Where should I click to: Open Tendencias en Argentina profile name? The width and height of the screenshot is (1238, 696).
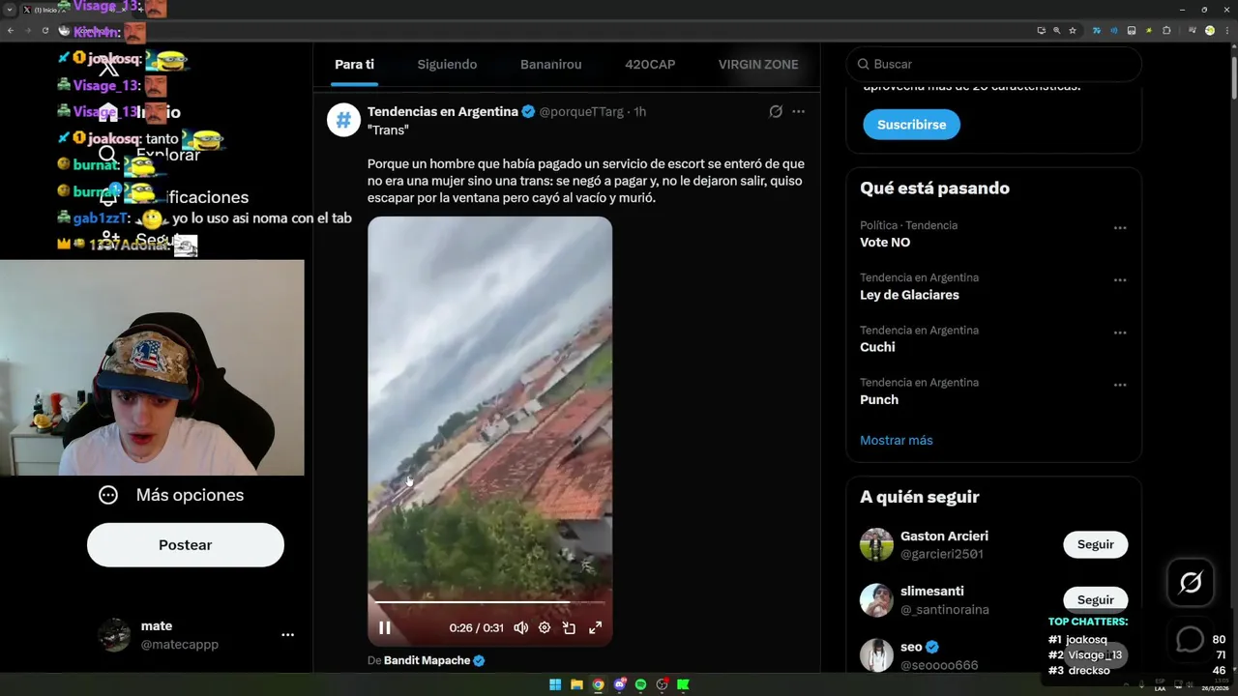pyautogui.click(x=443, y=111)
